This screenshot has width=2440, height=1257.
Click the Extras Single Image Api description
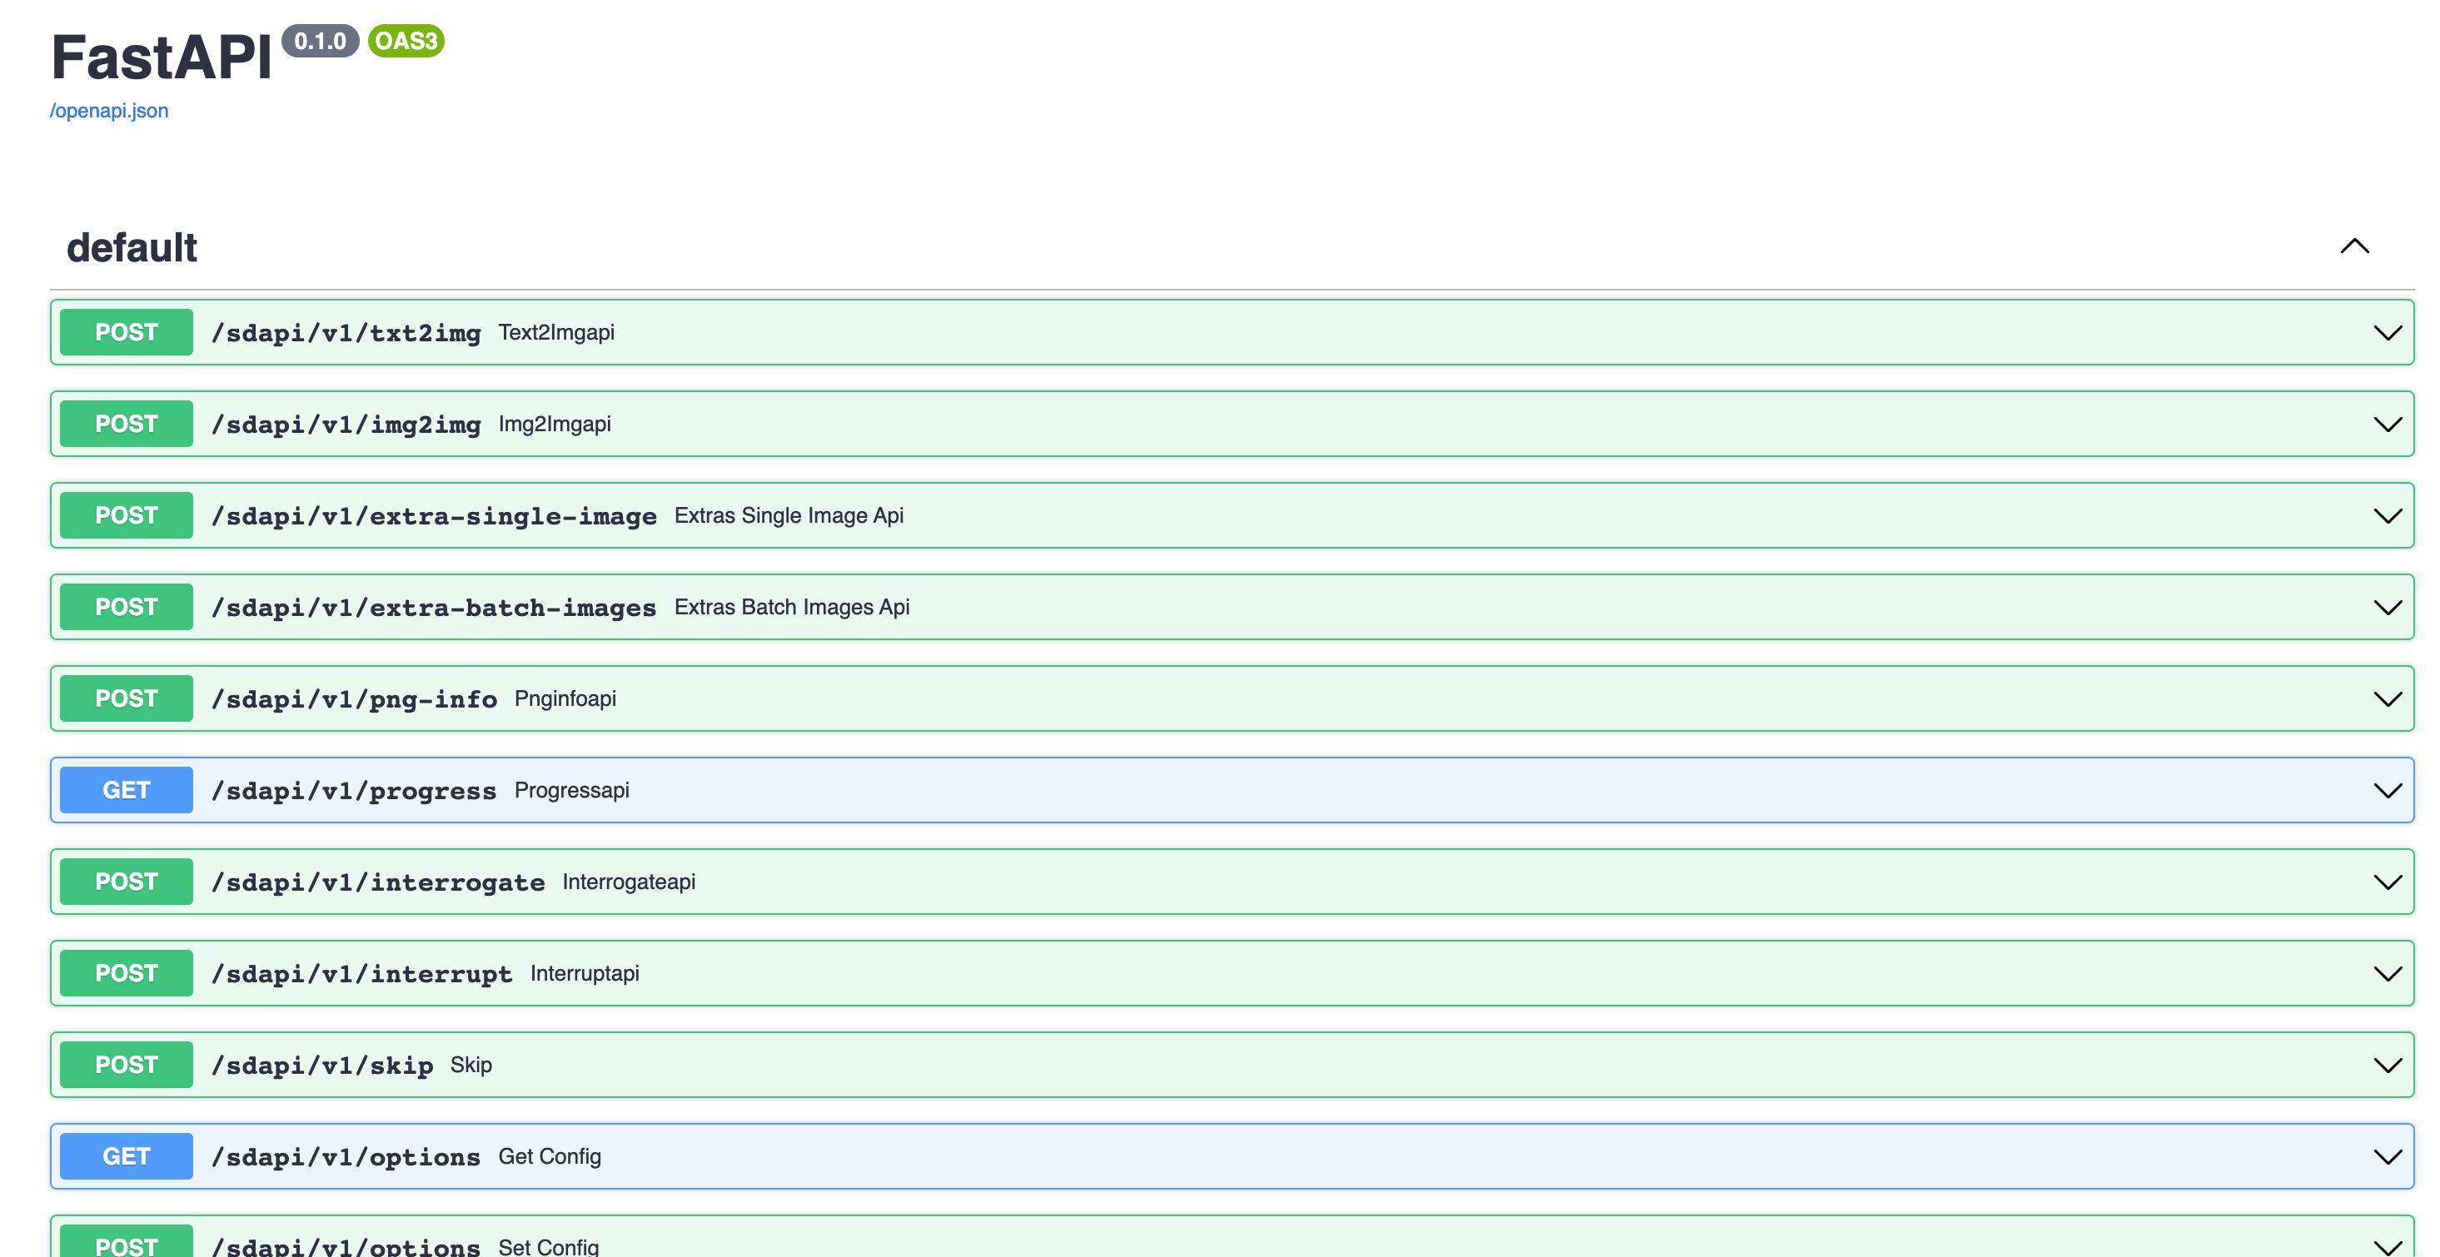coord(789,515)
